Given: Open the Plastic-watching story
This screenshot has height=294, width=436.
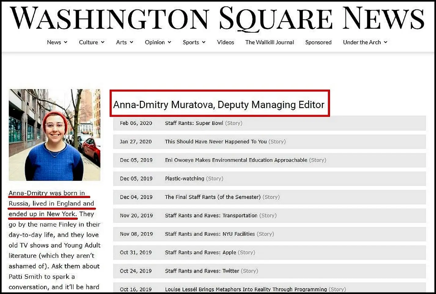Looking at the screenshot, I should click(x=185, y=179).
